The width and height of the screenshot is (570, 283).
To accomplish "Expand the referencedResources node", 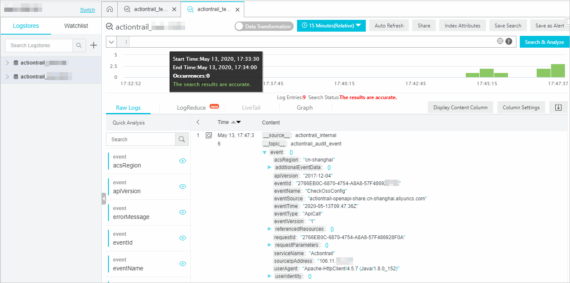I will pos(269,229).
